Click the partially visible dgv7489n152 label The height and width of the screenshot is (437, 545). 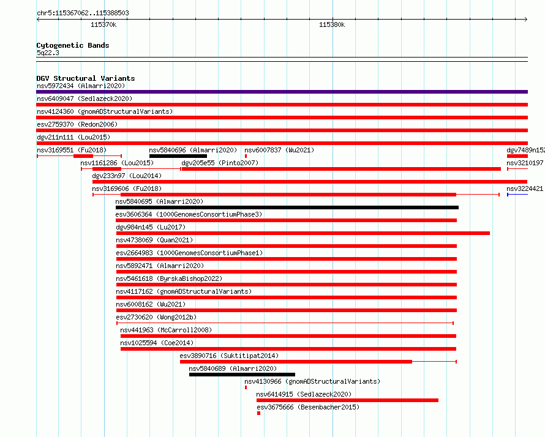(525, 150)
